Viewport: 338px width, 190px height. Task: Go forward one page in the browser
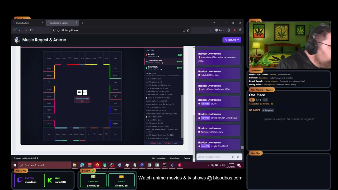tap(26, 30)
